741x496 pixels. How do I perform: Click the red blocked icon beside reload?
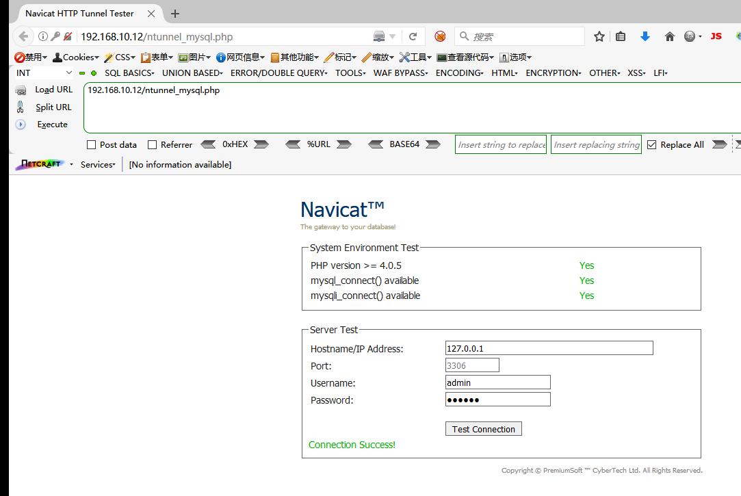[x=440, y=36]
